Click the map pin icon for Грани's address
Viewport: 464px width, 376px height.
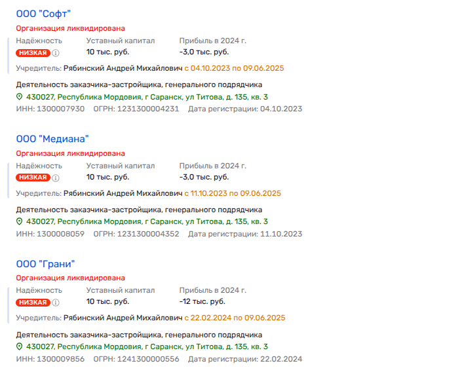point(20,347)
